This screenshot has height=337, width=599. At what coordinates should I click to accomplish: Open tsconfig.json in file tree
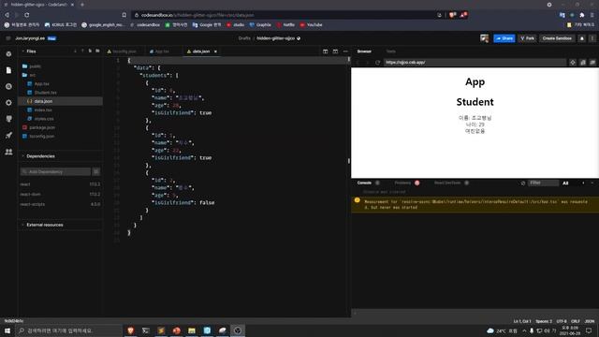[41, 137]
